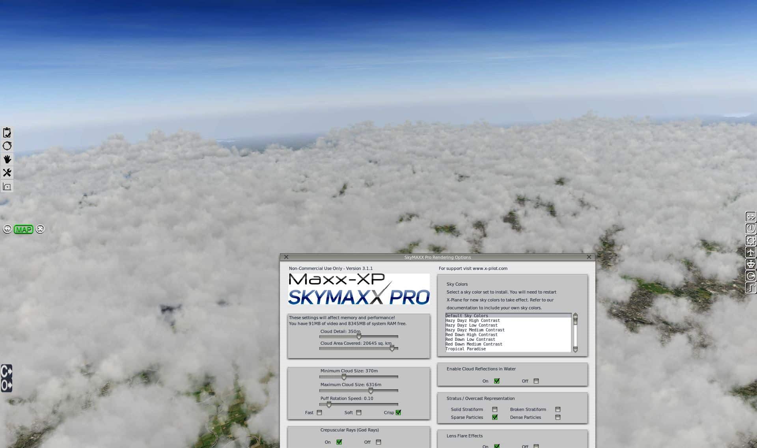Click the route path icon on right
The height and width of the screenshot is (448, 757).
(x=751, y=288)
